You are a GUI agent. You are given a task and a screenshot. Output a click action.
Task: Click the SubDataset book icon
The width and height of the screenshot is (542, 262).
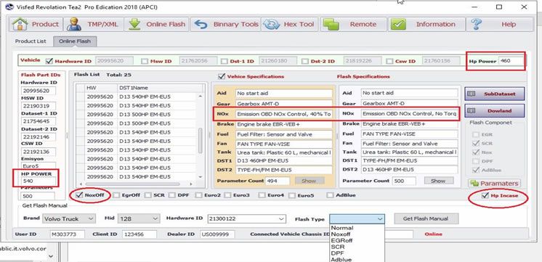[471, 94]
